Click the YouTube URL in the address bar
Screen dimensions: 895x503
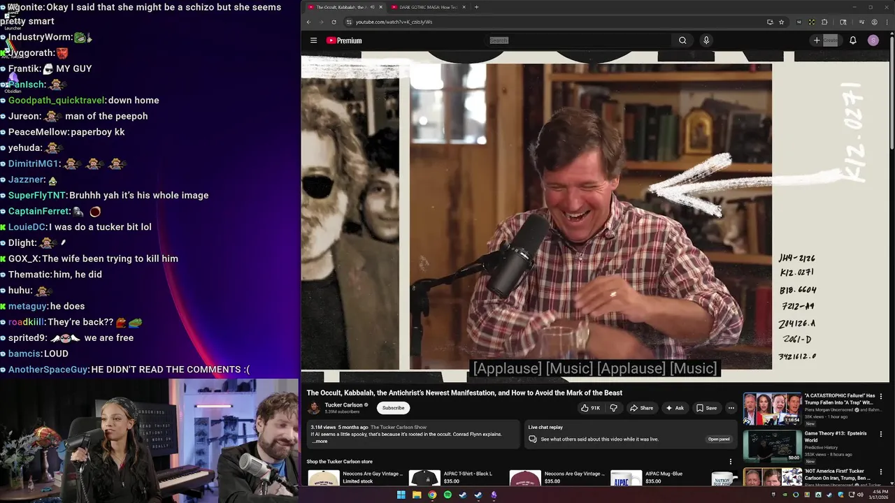click(394, 22)
